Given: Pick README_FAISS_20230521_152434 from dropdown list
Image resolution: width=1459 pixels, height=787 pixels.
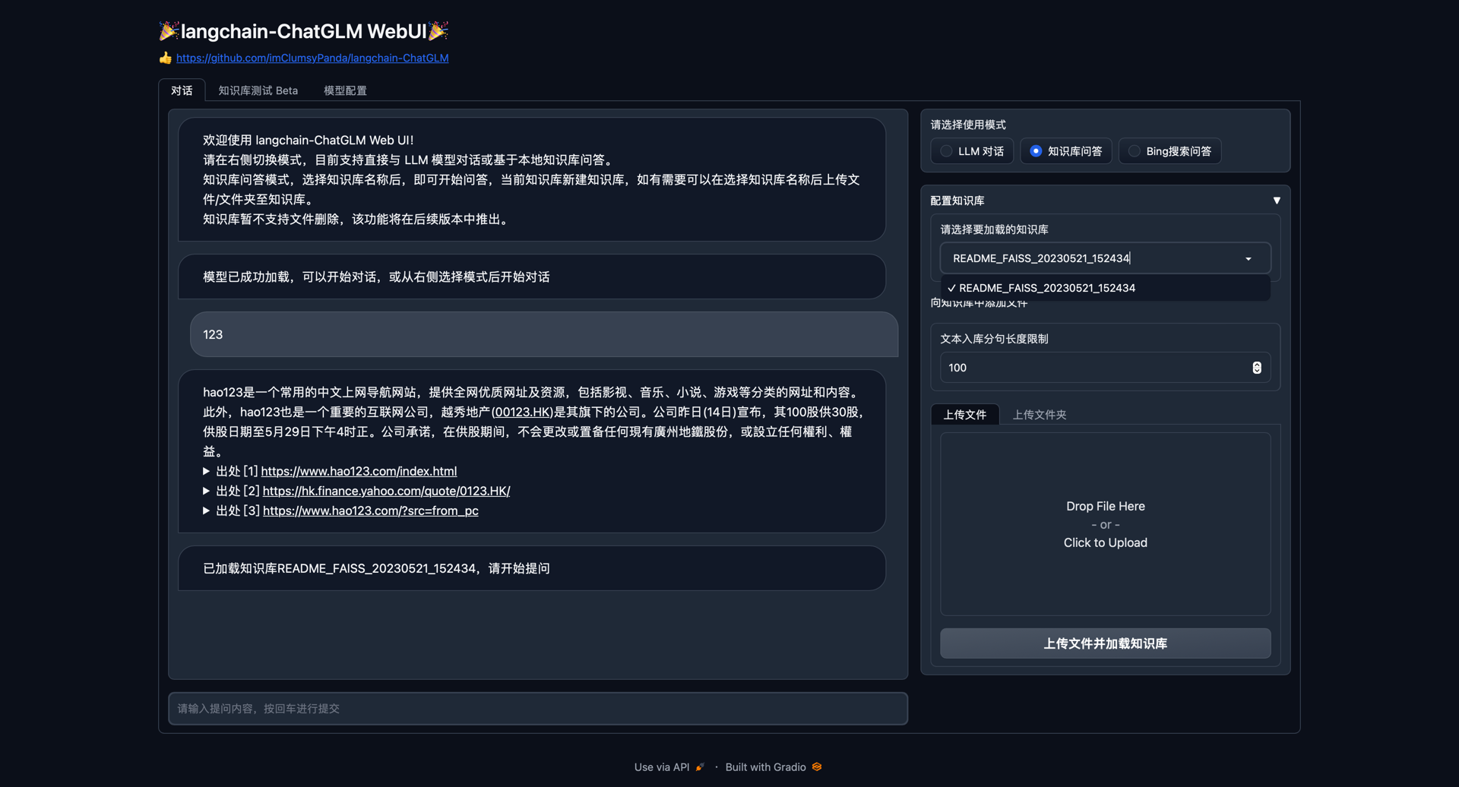Looking at the screenshot, I should 1046,288.
